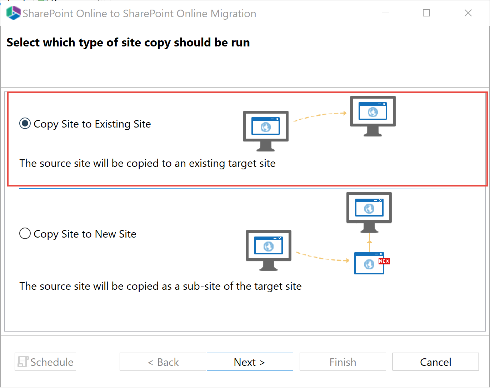Click the SharePoint migration app logo icon
The width and height of the screenshot is (490, 388).
tap(13, 13)
